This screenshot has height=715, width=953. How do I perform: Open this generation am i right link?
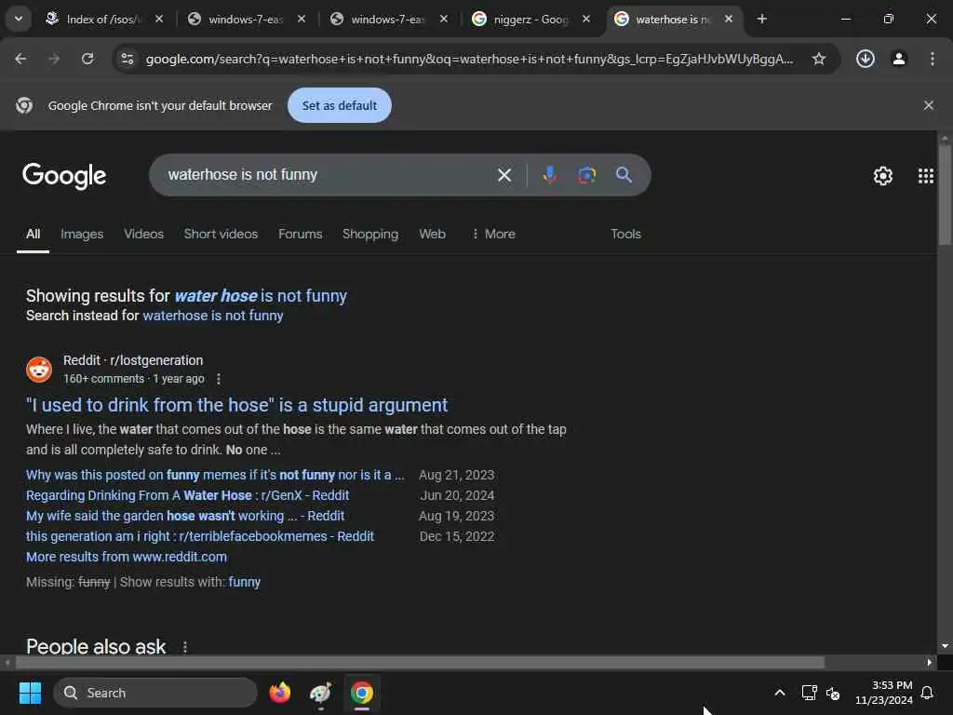(x=200, y=536)
